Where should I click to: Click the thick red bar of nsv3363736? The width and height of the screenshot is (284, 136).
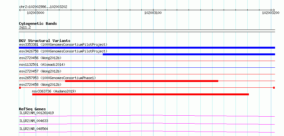point(140,94)
